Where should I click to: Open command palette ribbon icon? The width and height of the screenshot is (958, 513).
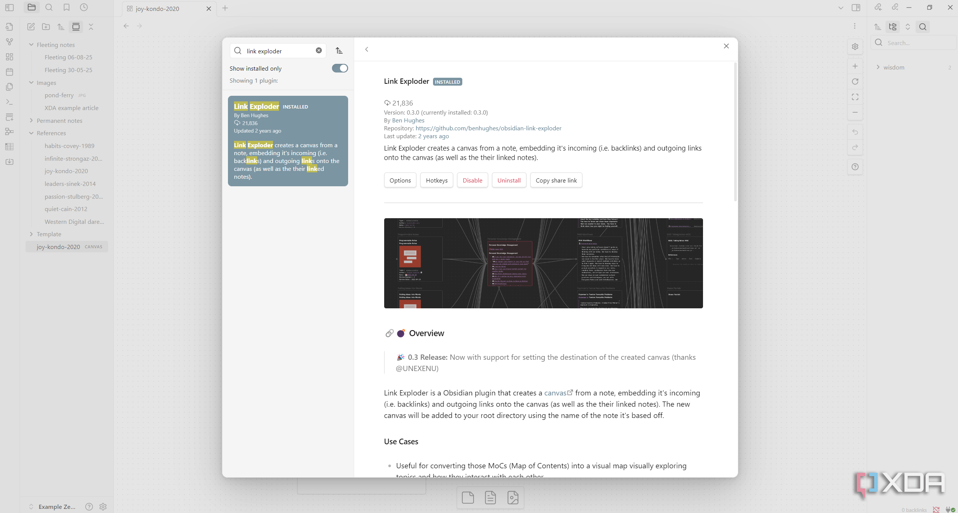(x=9, y=102)
